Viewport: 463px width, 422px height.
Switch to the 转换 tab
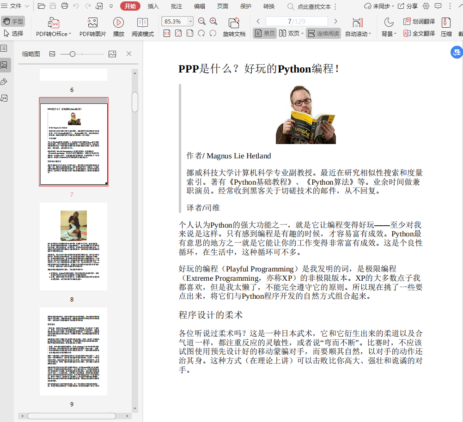(269, 6)
